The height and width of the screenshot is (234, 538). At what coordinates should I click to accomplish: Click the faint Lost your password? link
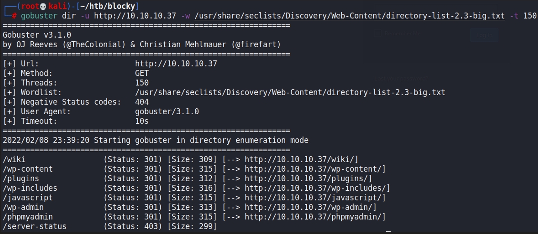pyautogui.click(x=402, y=79)
